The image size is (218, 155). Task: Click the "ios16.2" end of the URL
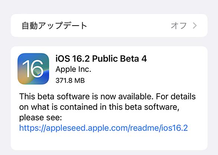click(x=174, y=128)
